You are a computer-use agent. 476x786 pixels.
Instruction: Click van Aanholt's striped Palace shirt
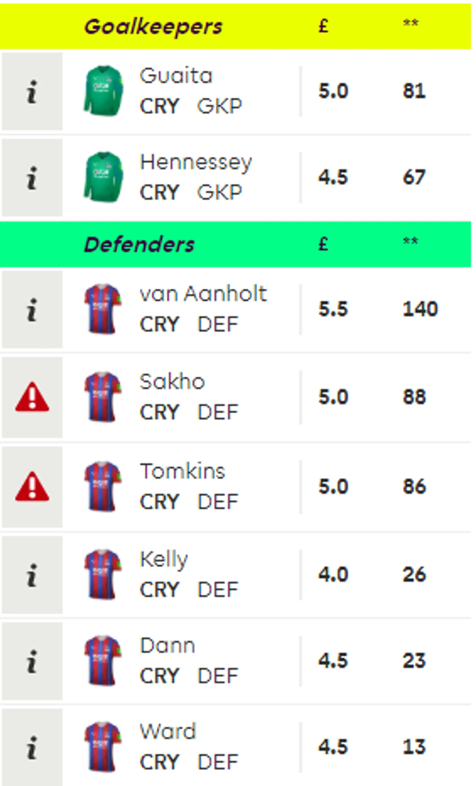[x=103, y=309]
